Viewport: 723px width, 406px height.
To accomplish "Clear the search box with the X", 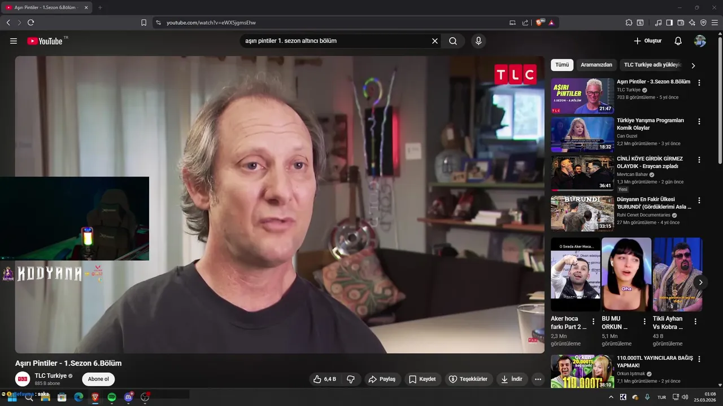I will point(435,41).
